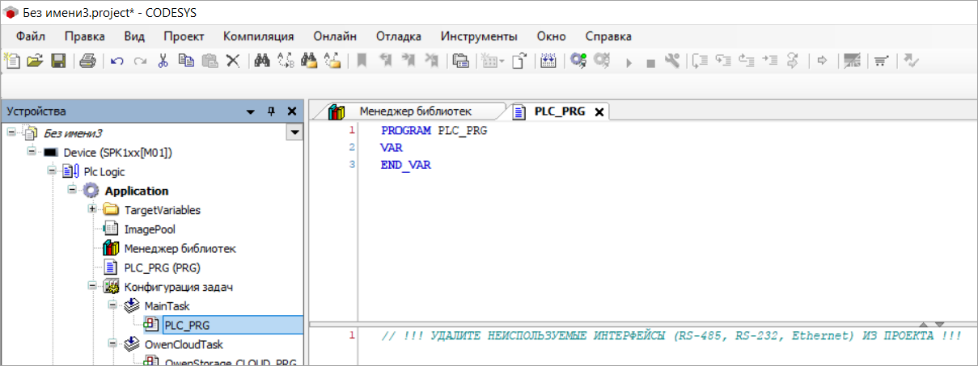
Task: Switch to Менеджер библиотек tab
Action: [414, 111]
